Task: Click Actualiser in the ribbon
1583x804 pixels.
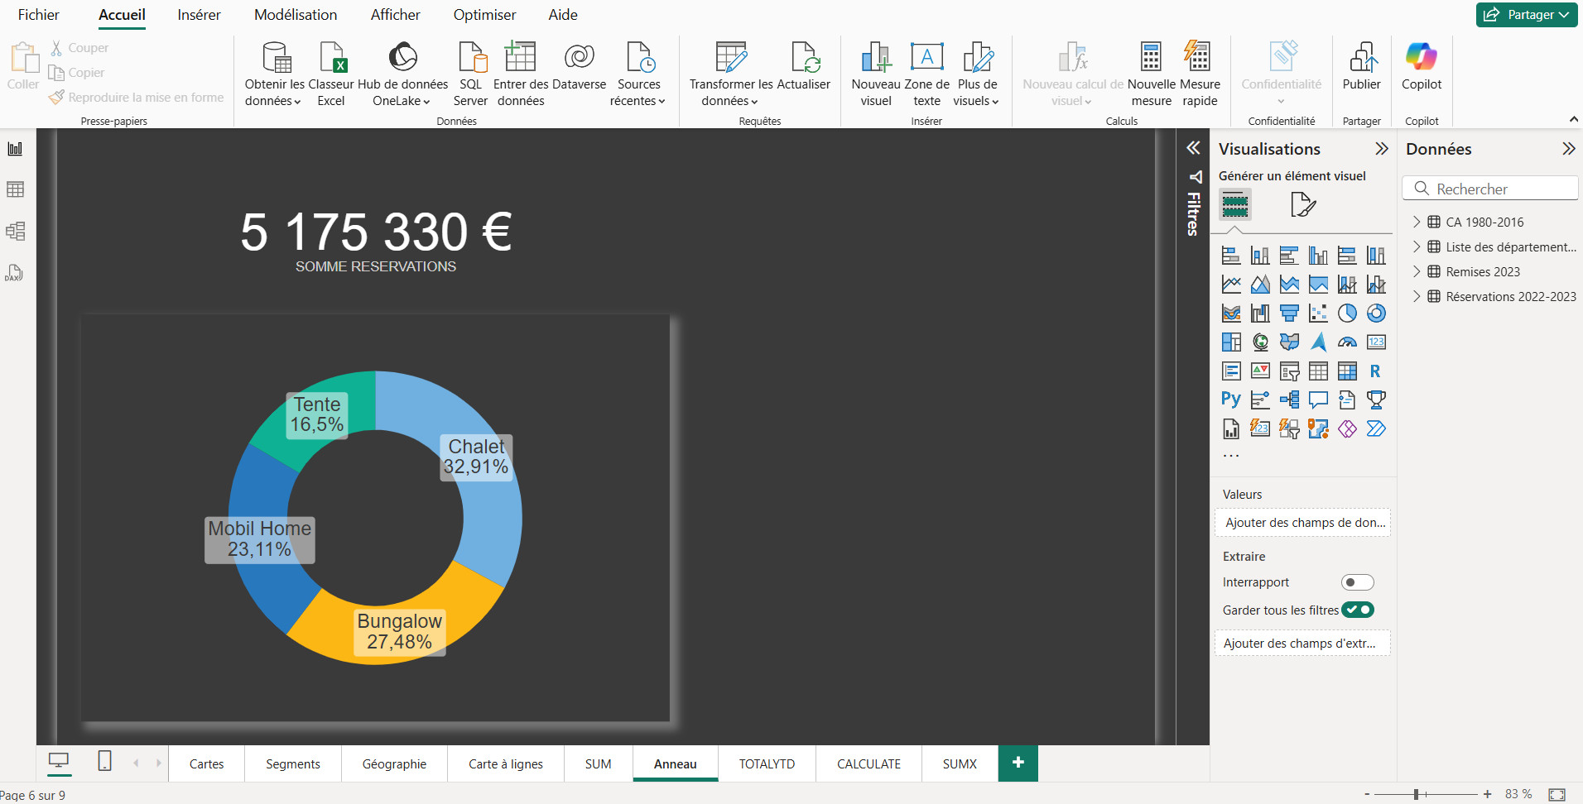Action: click(x=804, y=66)
